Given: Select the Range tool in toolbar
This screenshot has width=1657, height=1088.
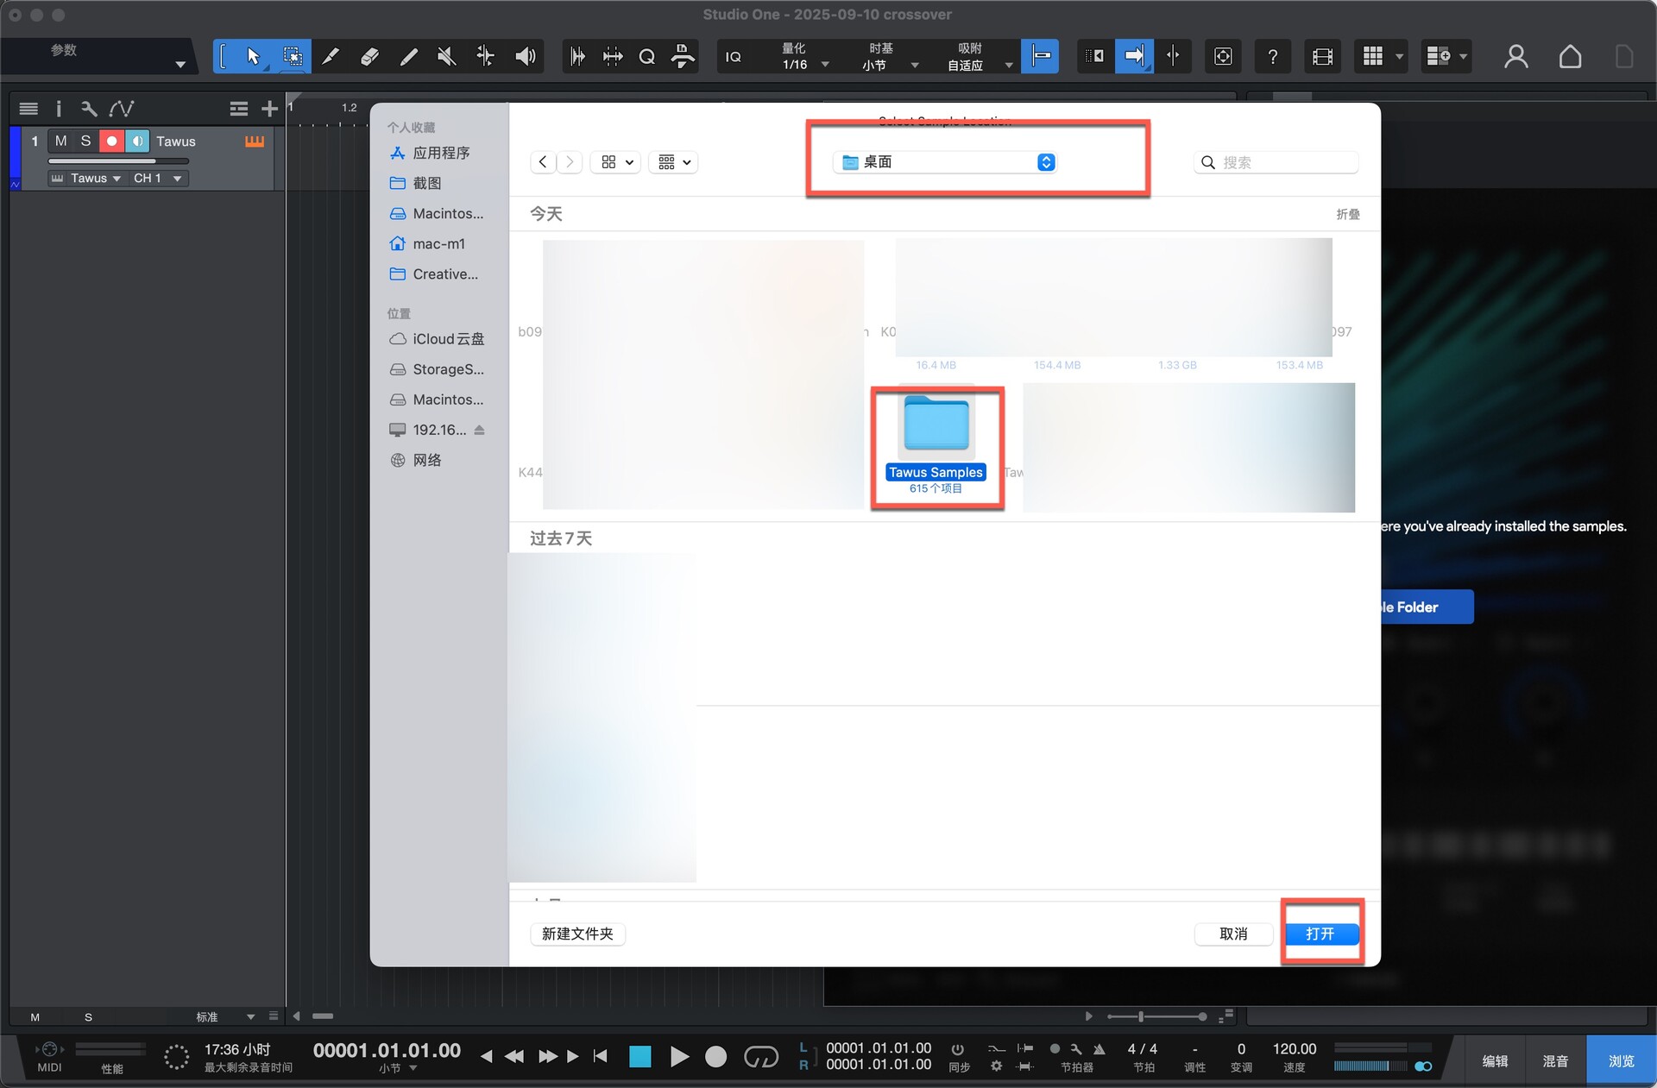Looking at the screenshot, I should point(293,57).
